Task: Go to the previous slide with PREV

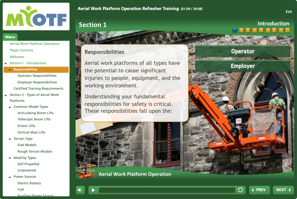Action: pyautogui.click(x=259, y=190)
